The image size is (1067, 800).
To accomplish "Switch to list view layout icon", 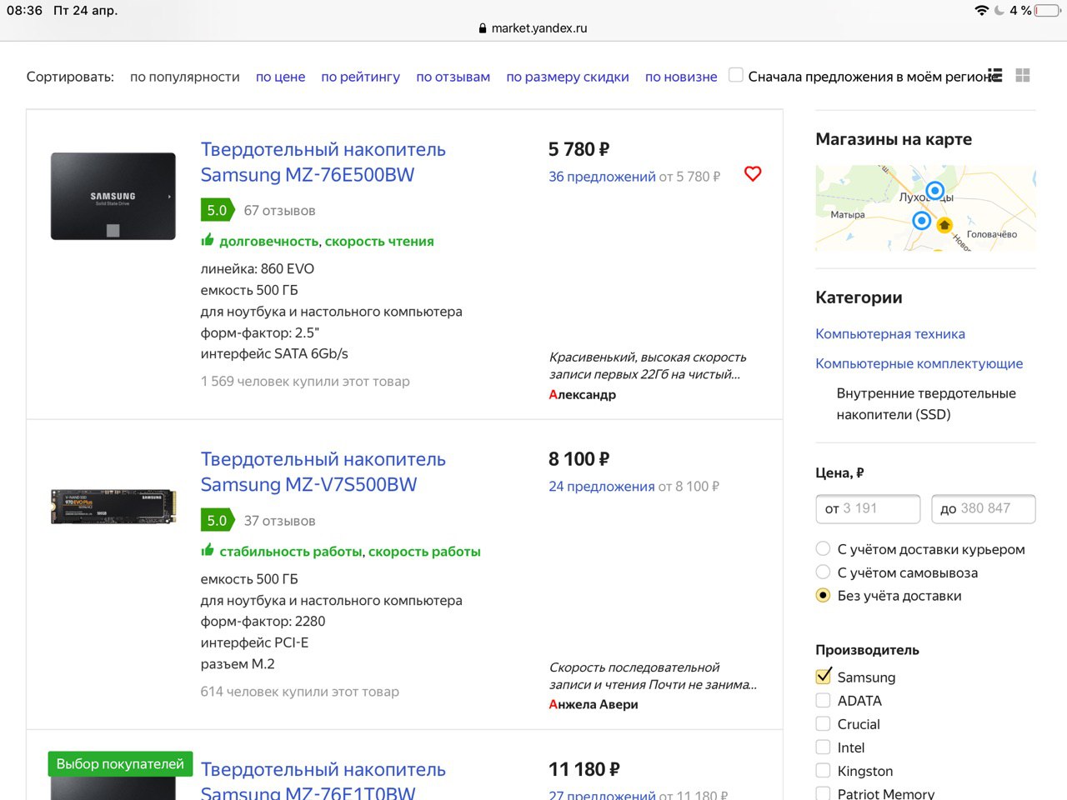I will pos(994,75).
